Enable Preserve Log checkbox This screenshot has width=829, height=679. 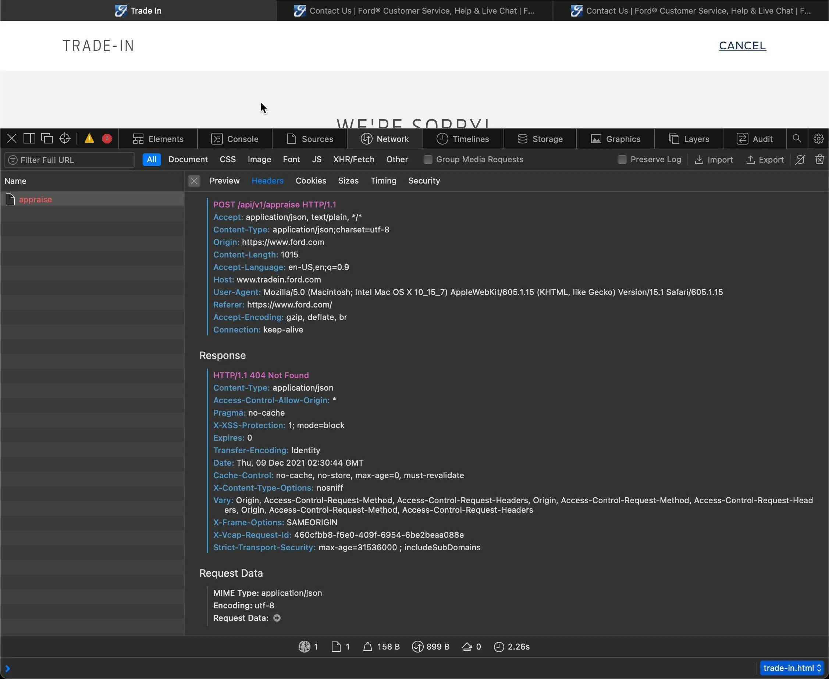(622, 160)
